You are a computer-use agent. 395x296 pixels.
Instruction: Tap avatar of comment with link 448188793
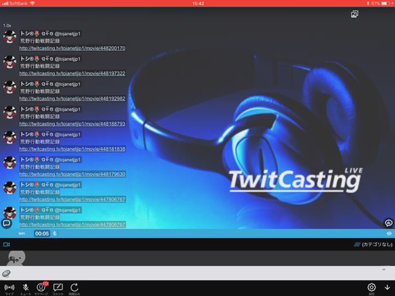click(x=10, y=112)
